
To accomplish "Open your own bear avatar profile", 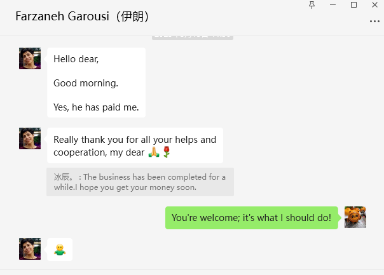I will (x=355, y=218).
